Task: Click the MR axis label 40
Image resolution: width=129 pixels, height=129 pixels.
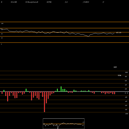Action: 126,85
